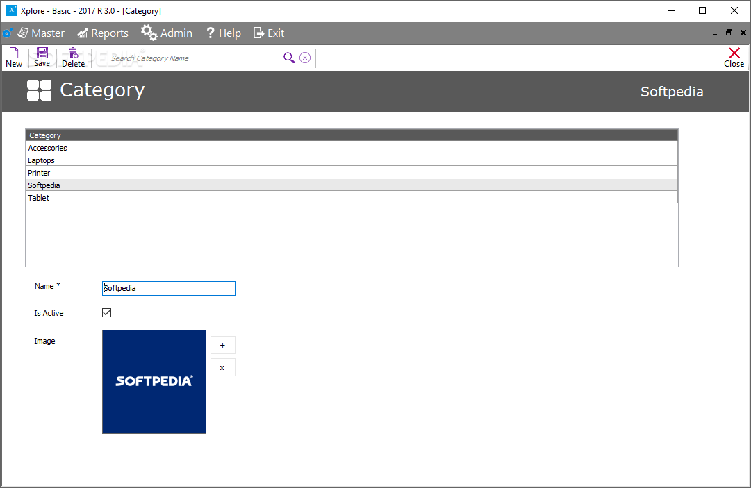Open the Admin menu
This screenshot has width=751, height=488.
pyautogui.click(x=167, y=33)
